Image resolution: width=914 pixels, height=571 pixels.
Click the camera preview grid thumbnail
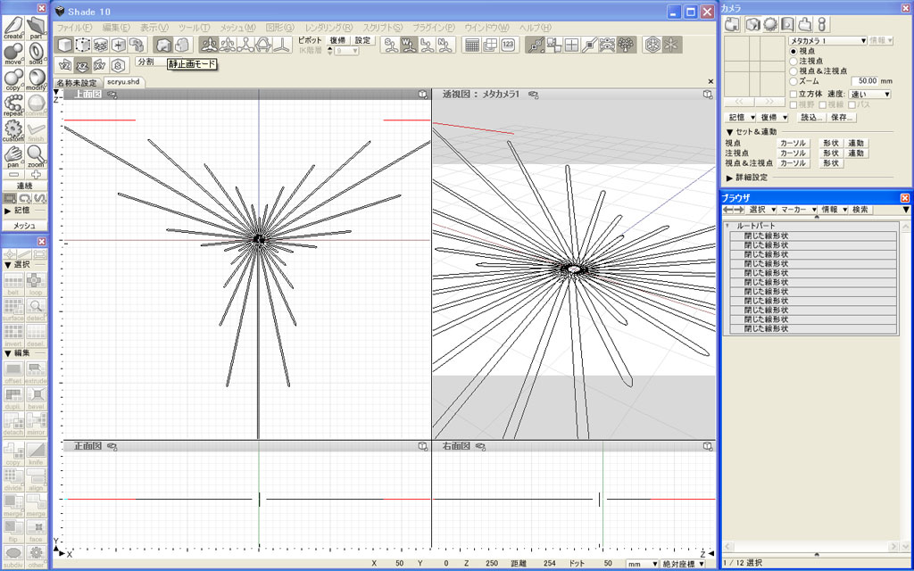(755, 64)
